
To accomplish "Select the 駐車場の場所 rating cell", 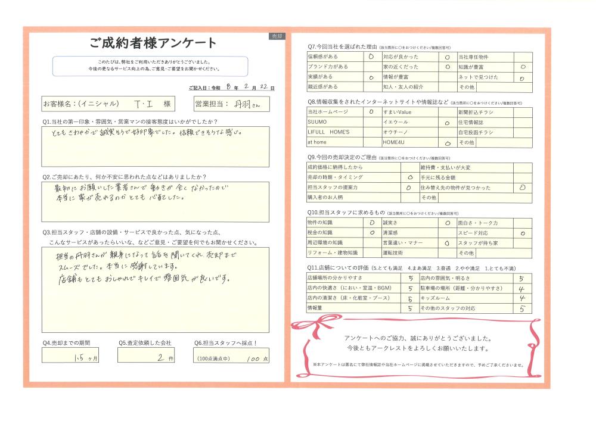I will [522, 288].
